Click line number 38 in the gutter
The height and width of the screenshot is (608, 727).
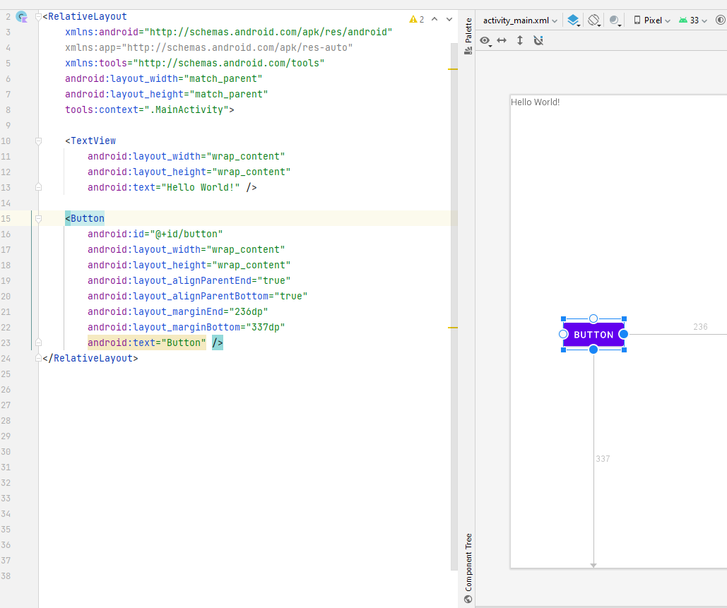(6, 576)
